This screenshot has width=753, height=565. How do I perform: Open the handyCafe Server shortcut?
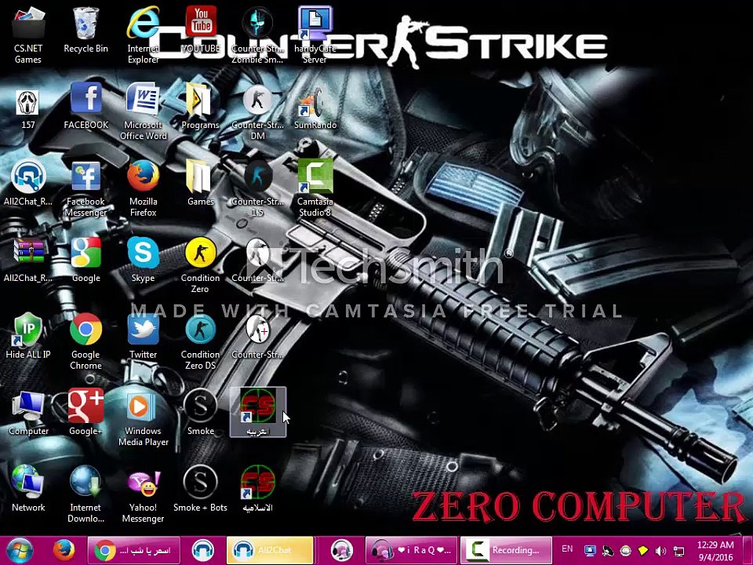315,35
